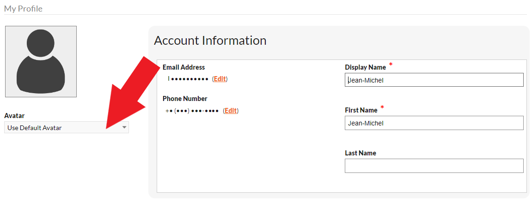Click the red asterisk beside First Name
This screenshot has width=532, height=202.
[382, 107]
